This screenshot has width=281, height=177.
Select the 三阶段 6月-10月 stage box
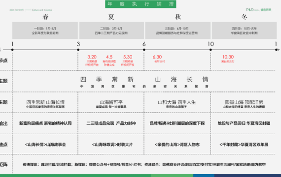pos(178,30)
